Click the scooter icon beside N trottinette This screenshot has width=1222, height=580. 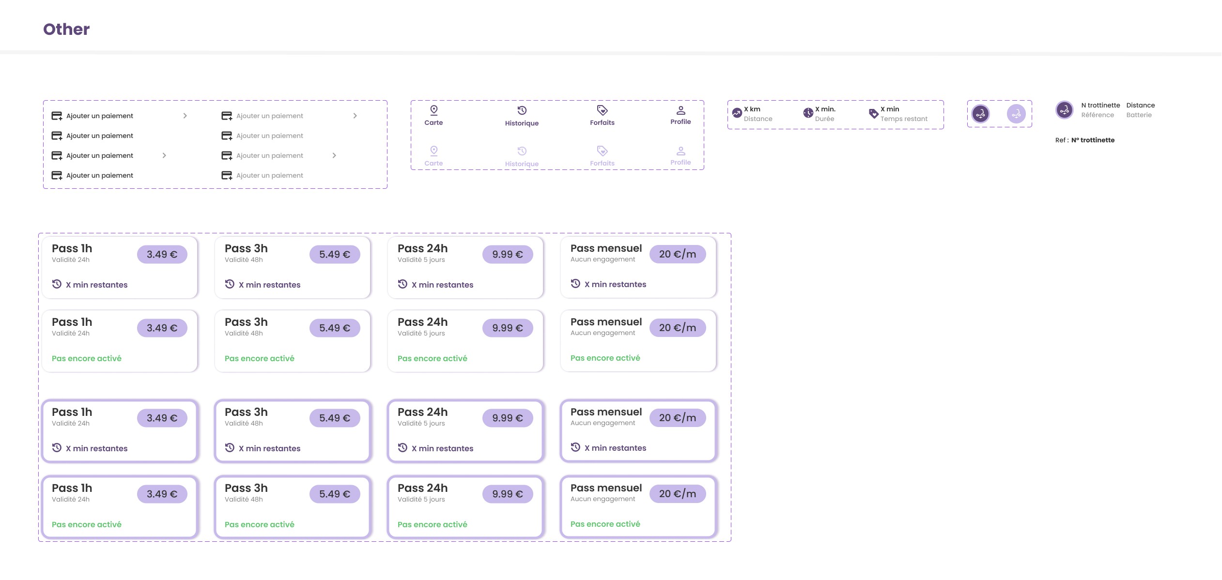point(1064,110)
